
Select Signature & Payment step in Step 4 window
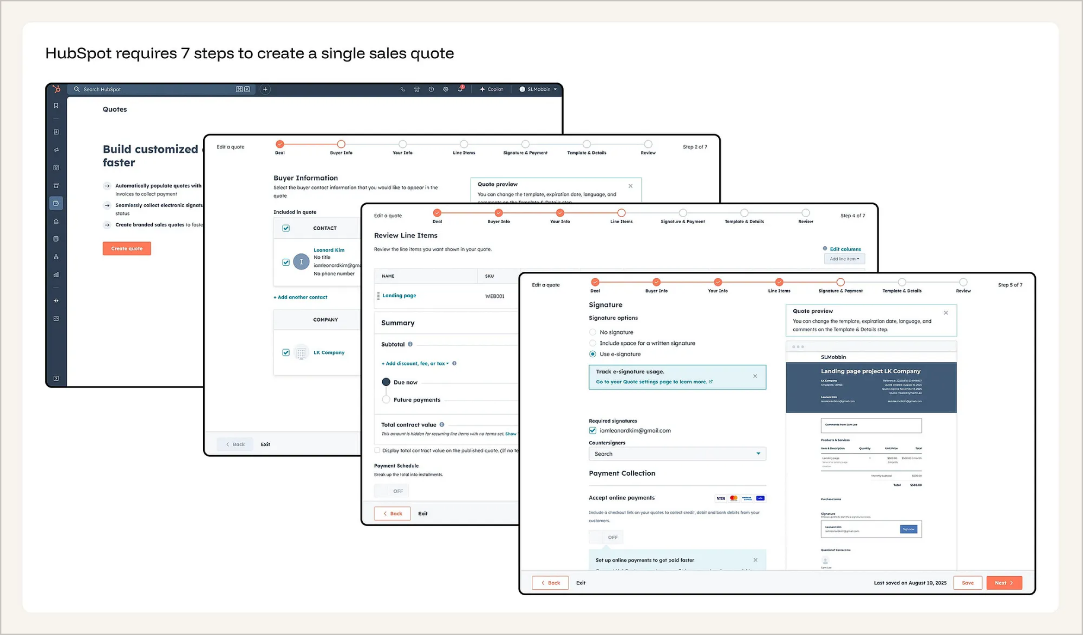tap(683, 213)
